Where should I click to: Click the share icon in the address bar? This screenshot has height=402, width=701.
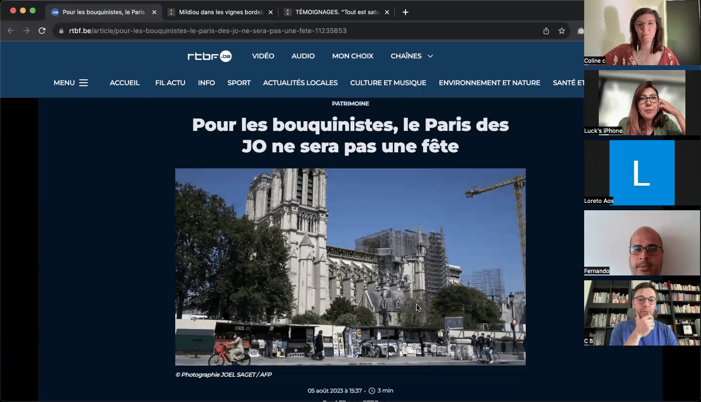tap(546, 31)
